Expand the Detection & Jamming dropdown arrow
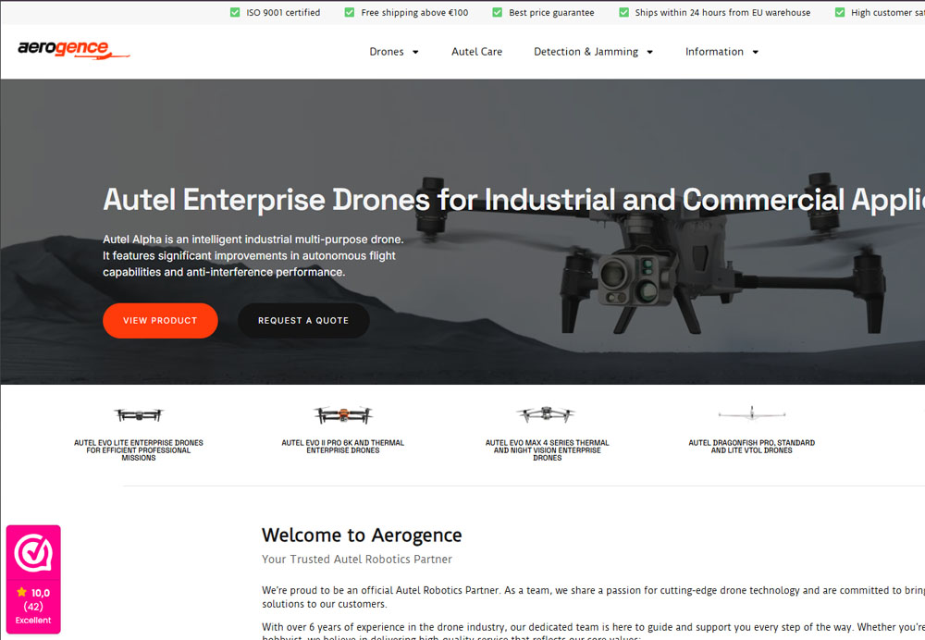925x640 pixels. [649, 52]
